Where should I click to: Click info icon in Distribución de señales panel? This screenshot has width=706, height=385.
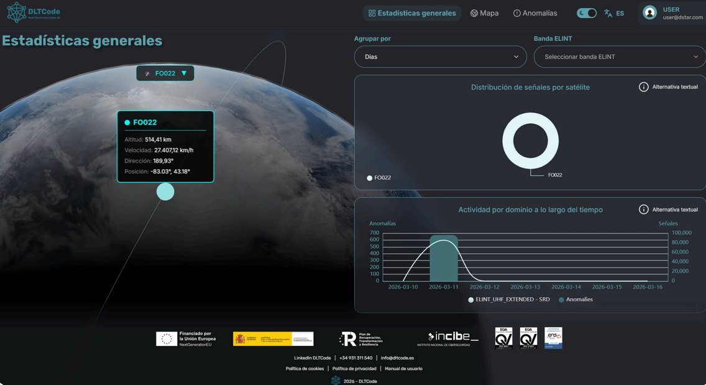pos(644,87)
